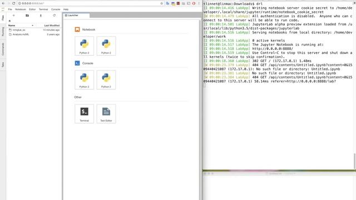
Task: Open the Notebook menu
Action: point(21,9)
